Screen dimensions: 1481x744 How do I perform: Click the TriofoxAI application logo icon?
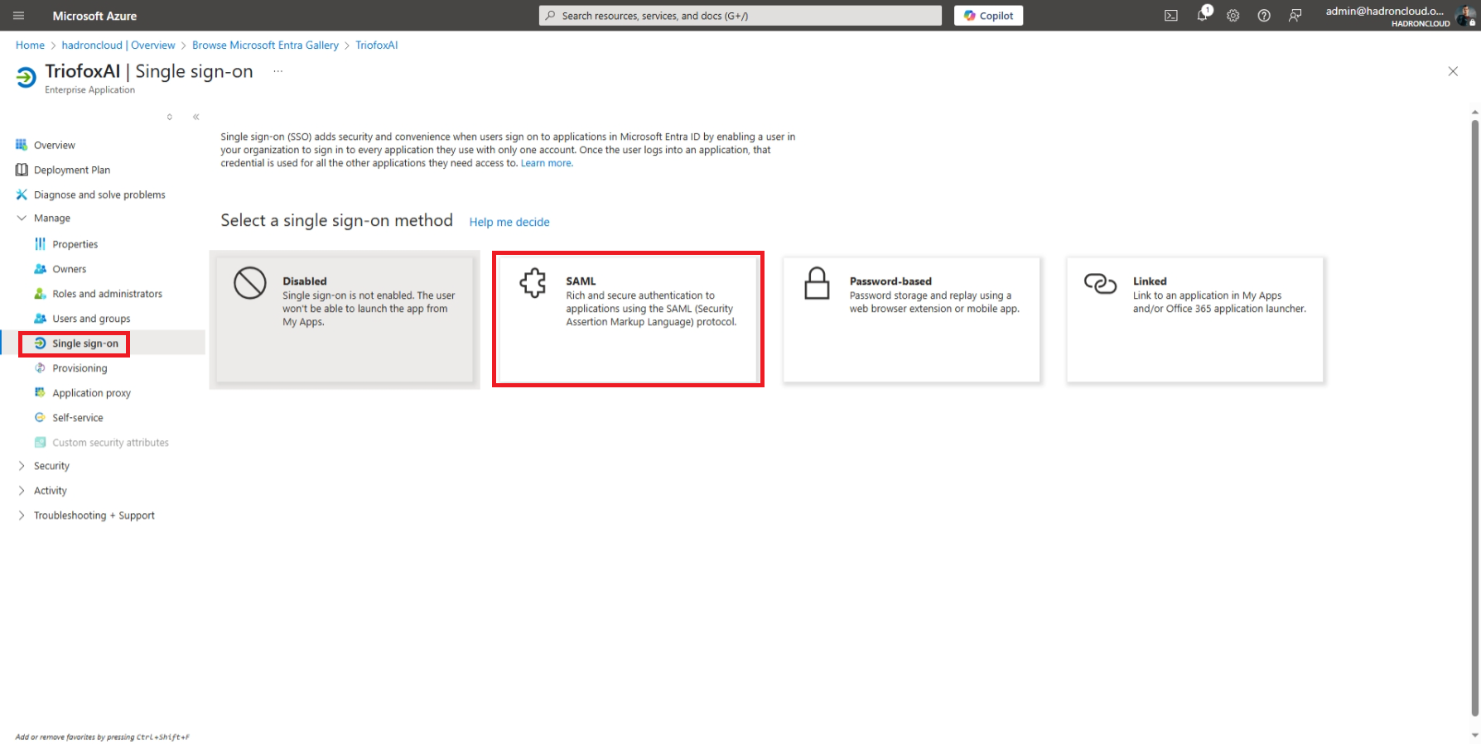(26, 78)
